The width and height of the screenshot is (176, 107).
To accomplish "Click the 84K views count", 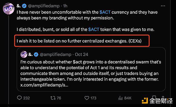I will coord(128,98).
